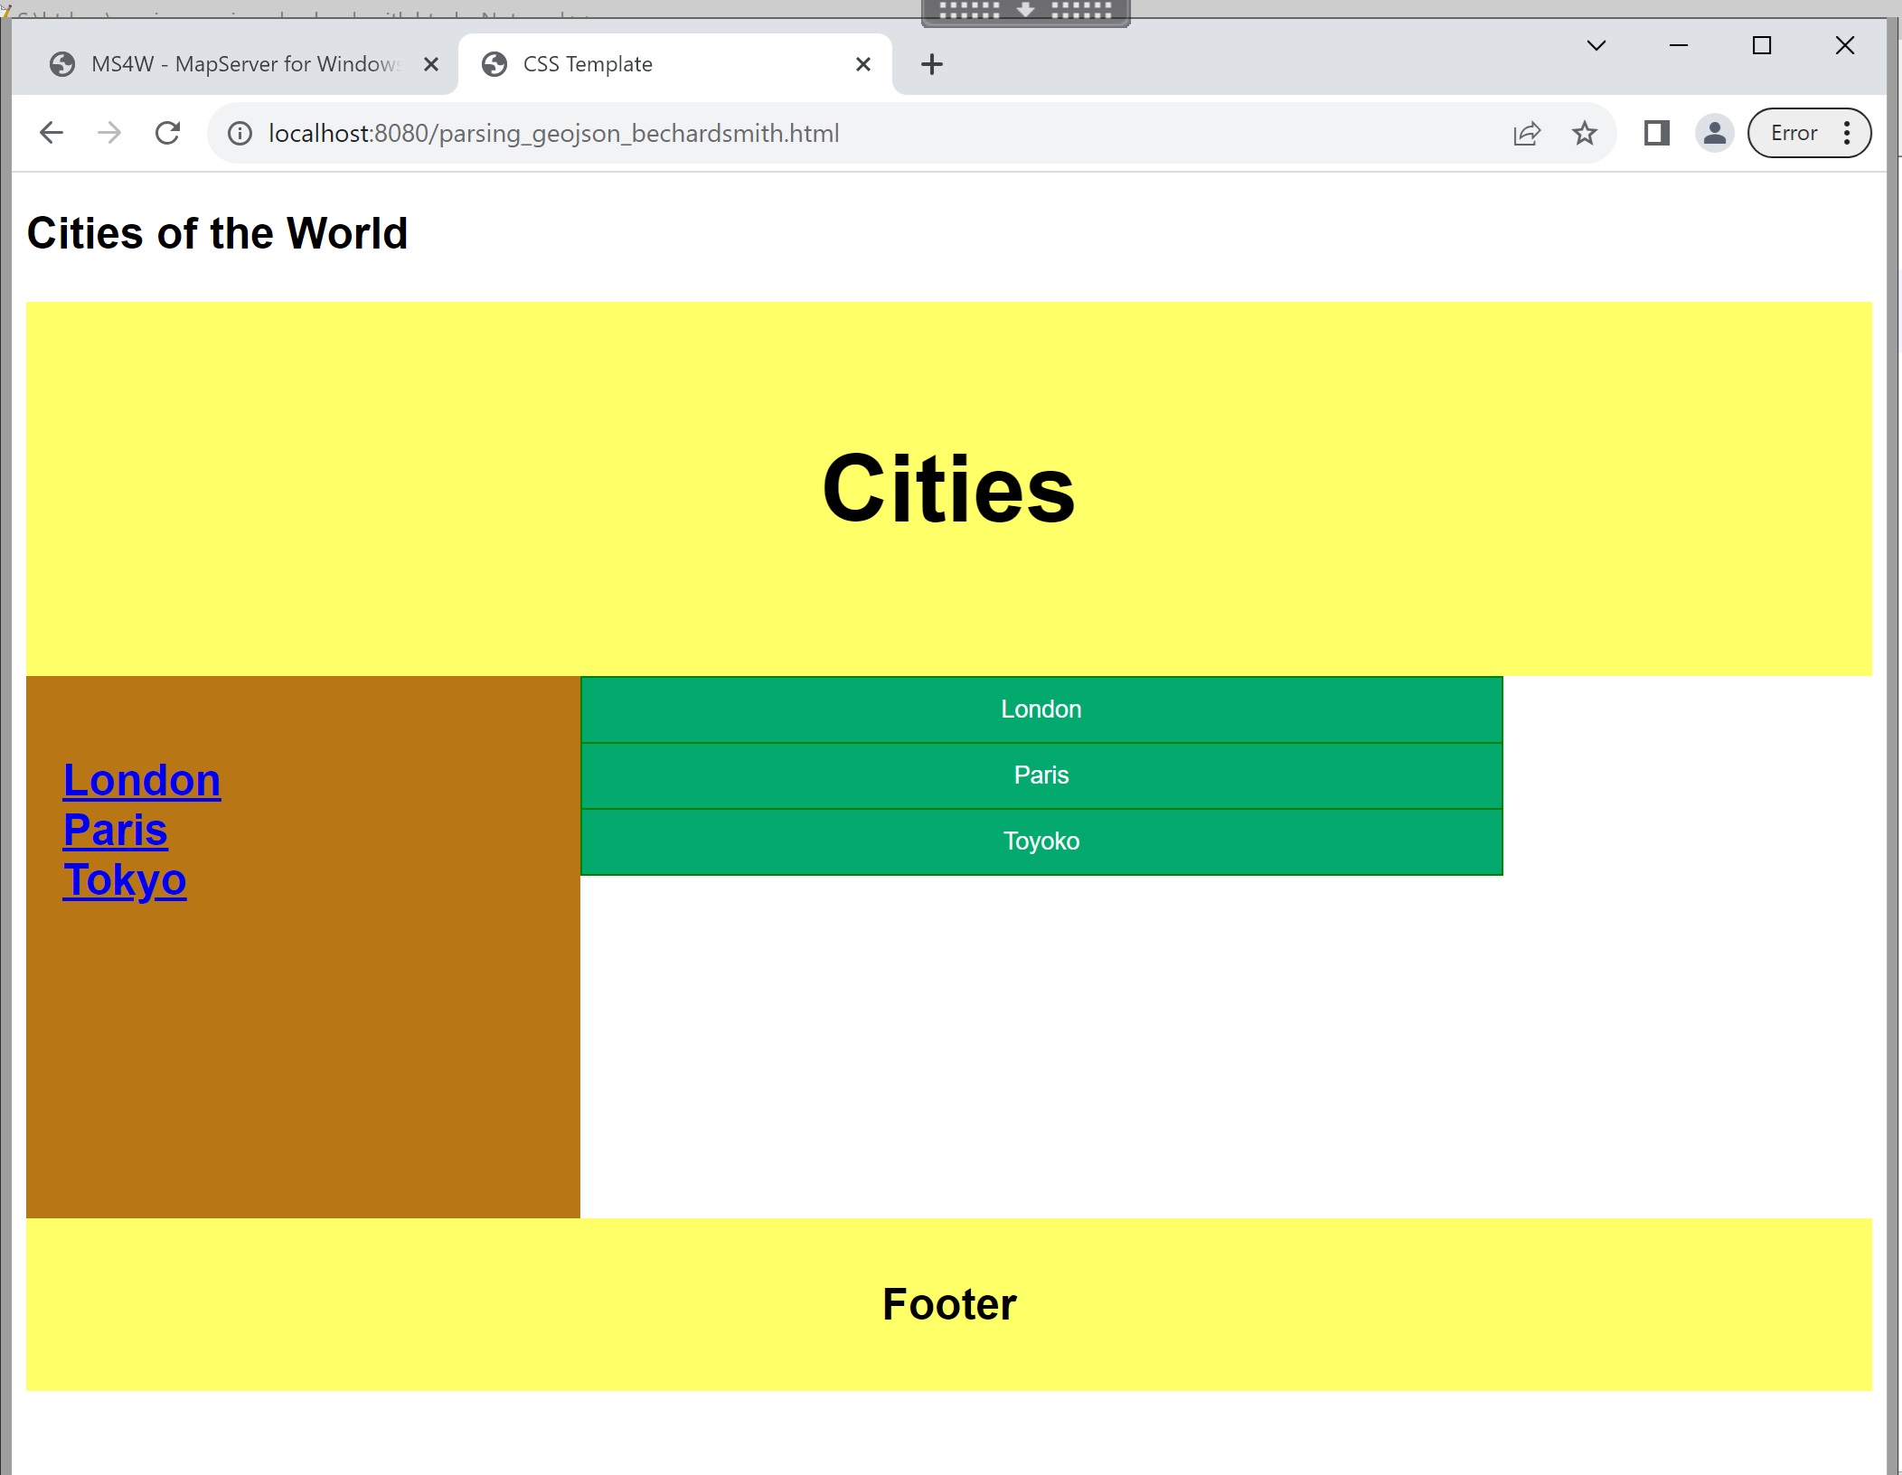Share this page icon

(x=1526, y=134)
